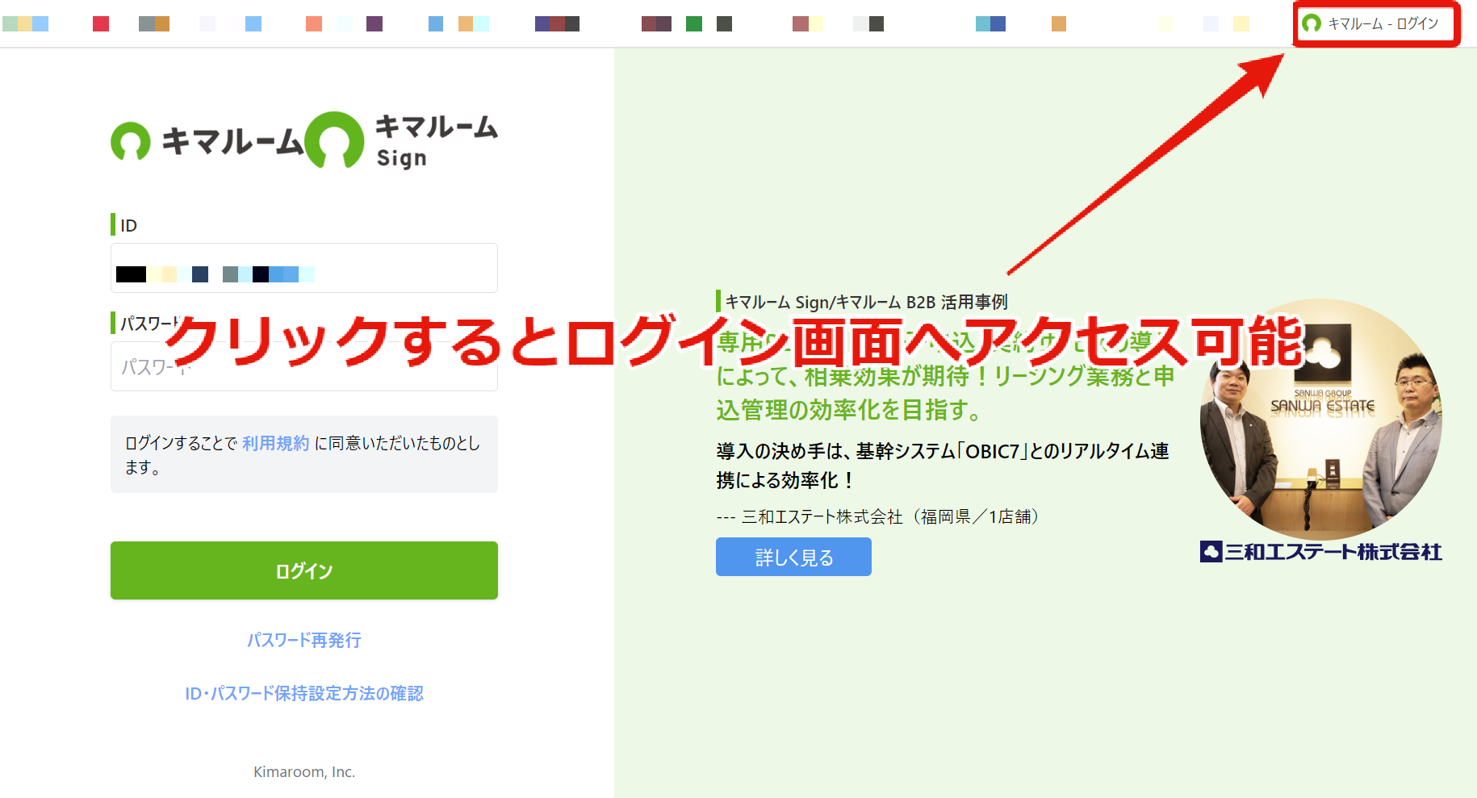Click the green case-study headline text
This screenshot has width=1477, height=798.
(x=945, y=376)
